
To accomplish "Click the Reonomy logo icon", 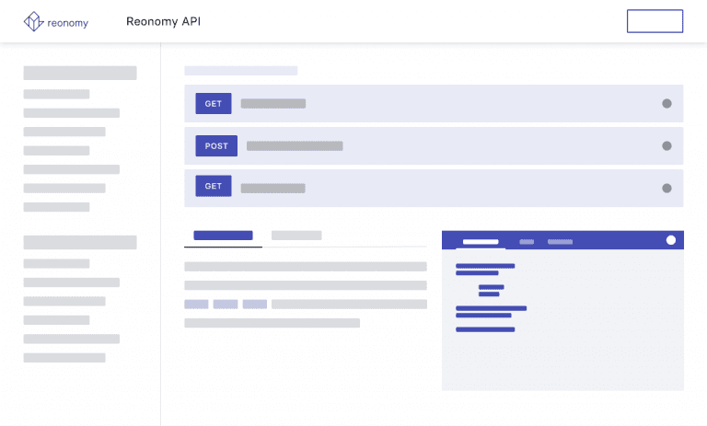I will [34, 21].
